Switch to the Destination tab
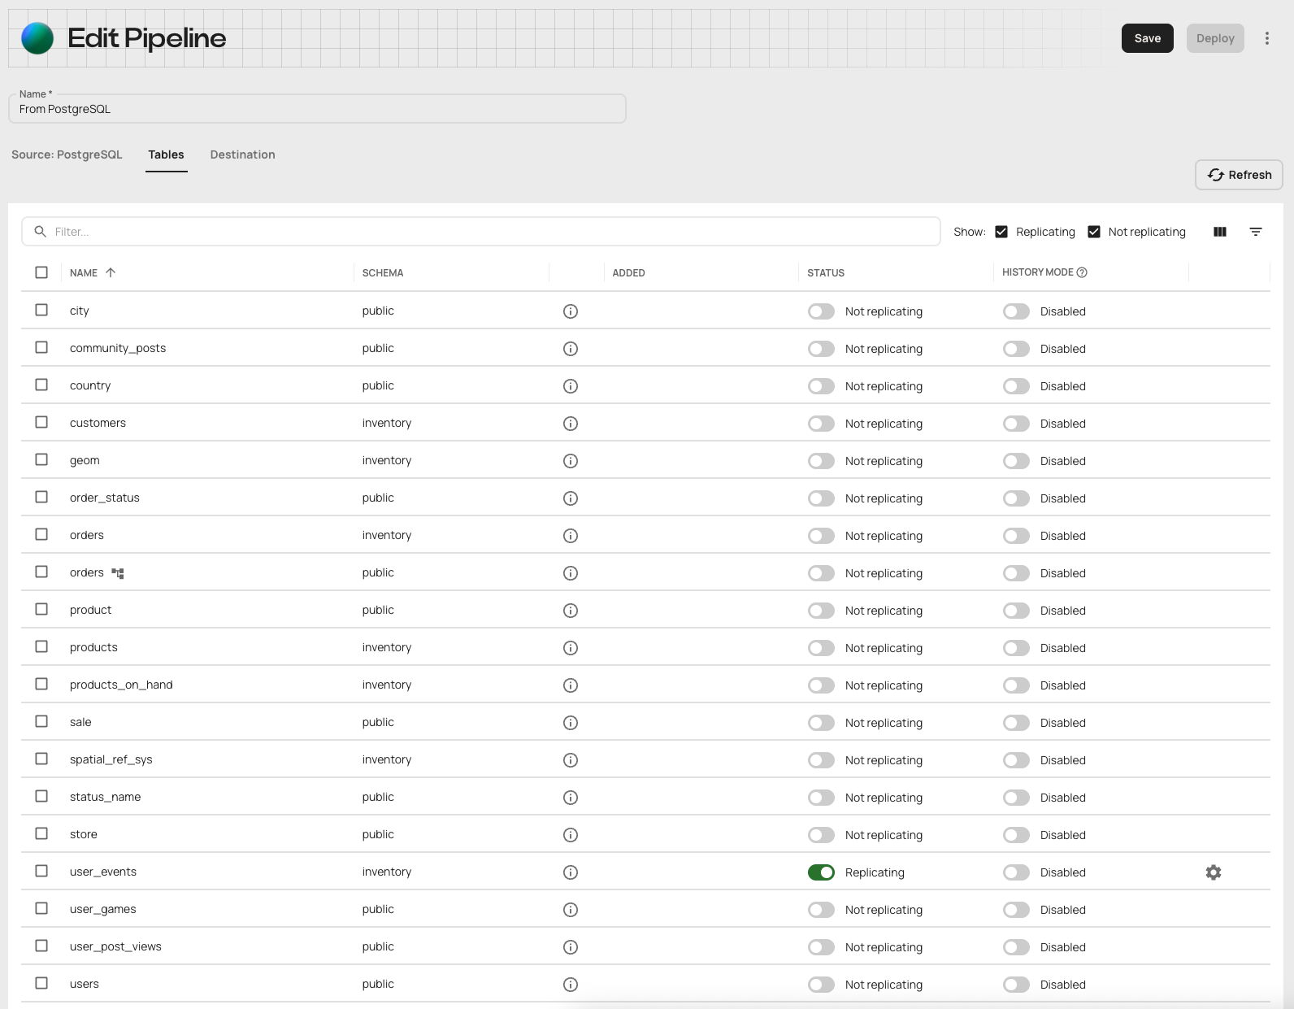Image resolution: width=1294 pixels, height=1009 pixels. click(x=242, y=154)
